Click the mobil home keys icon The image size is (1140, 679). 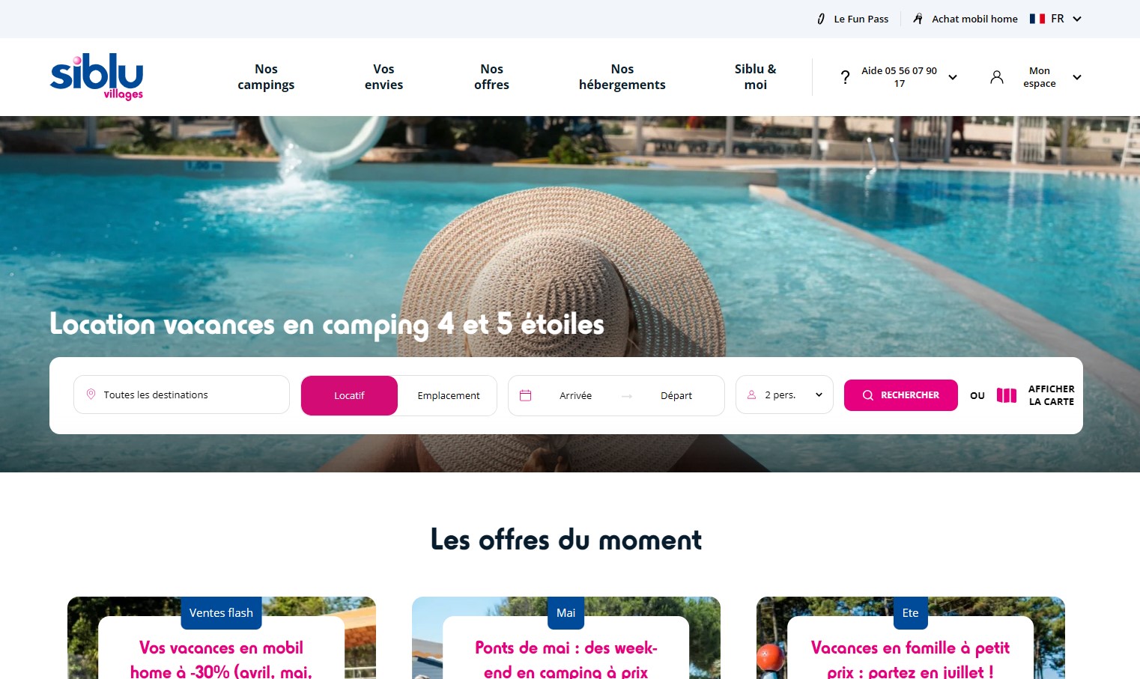point(918,19)
